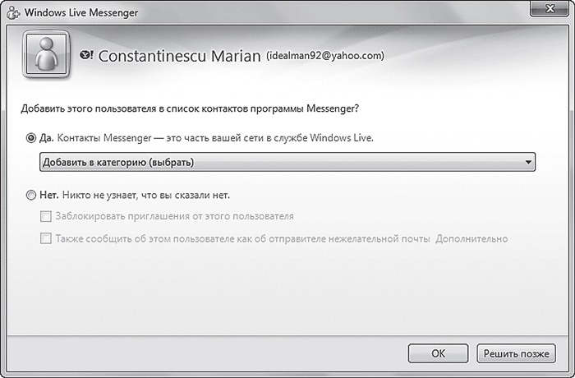The image size is (575, 378).
Task: Open the "Дополнительно" link
Action: [x=472, y=239]
